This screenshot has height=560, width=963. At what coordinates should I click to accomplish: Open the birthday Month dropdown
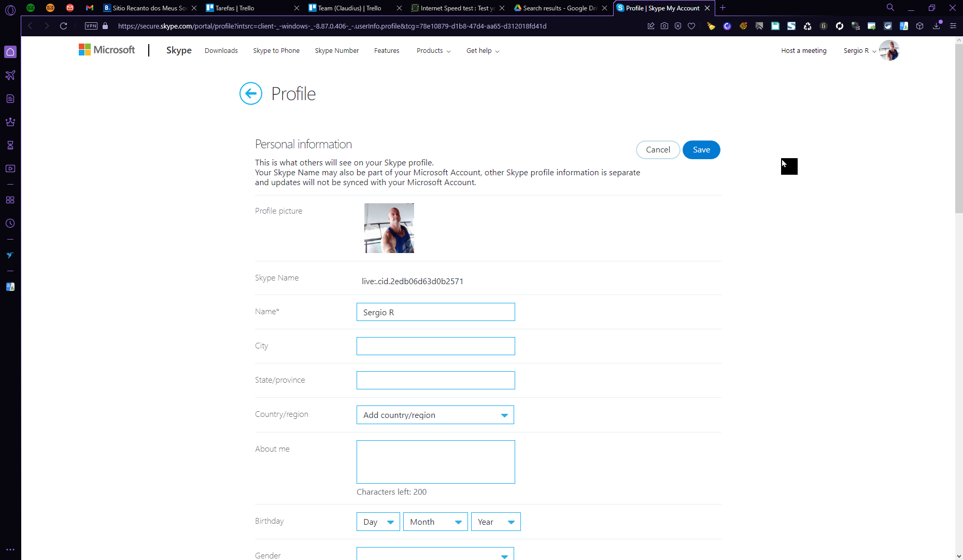435,522
